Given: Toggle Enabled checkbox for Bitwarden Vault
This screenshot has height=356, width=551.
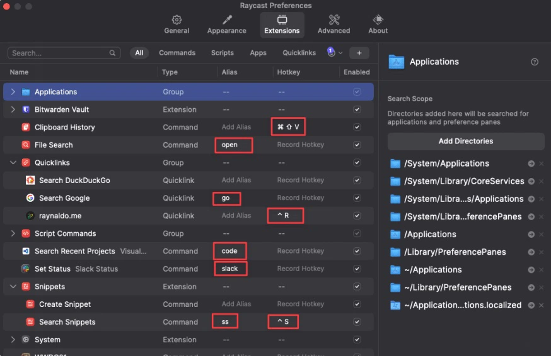Looking at the screenshot, I should 357,109.
